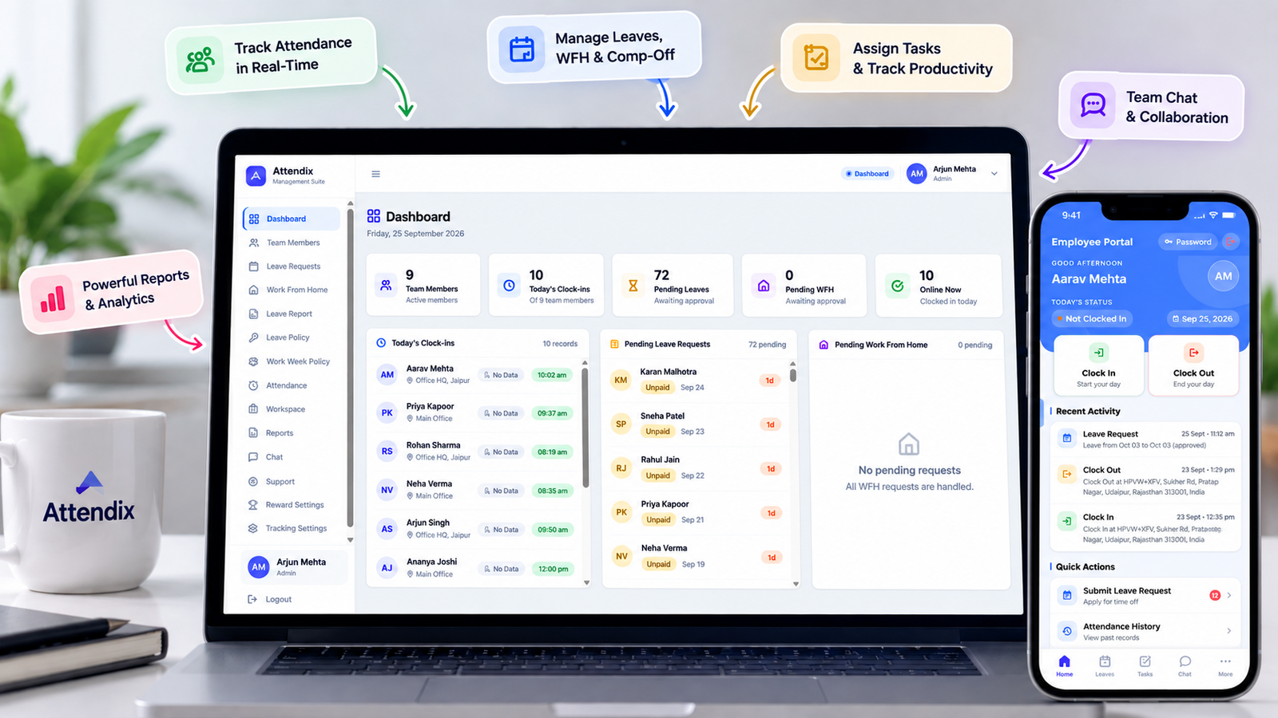Switch to the Leaves tab on phone
This screenshot has height=718, width=1278.
[x=1105, y=666]
